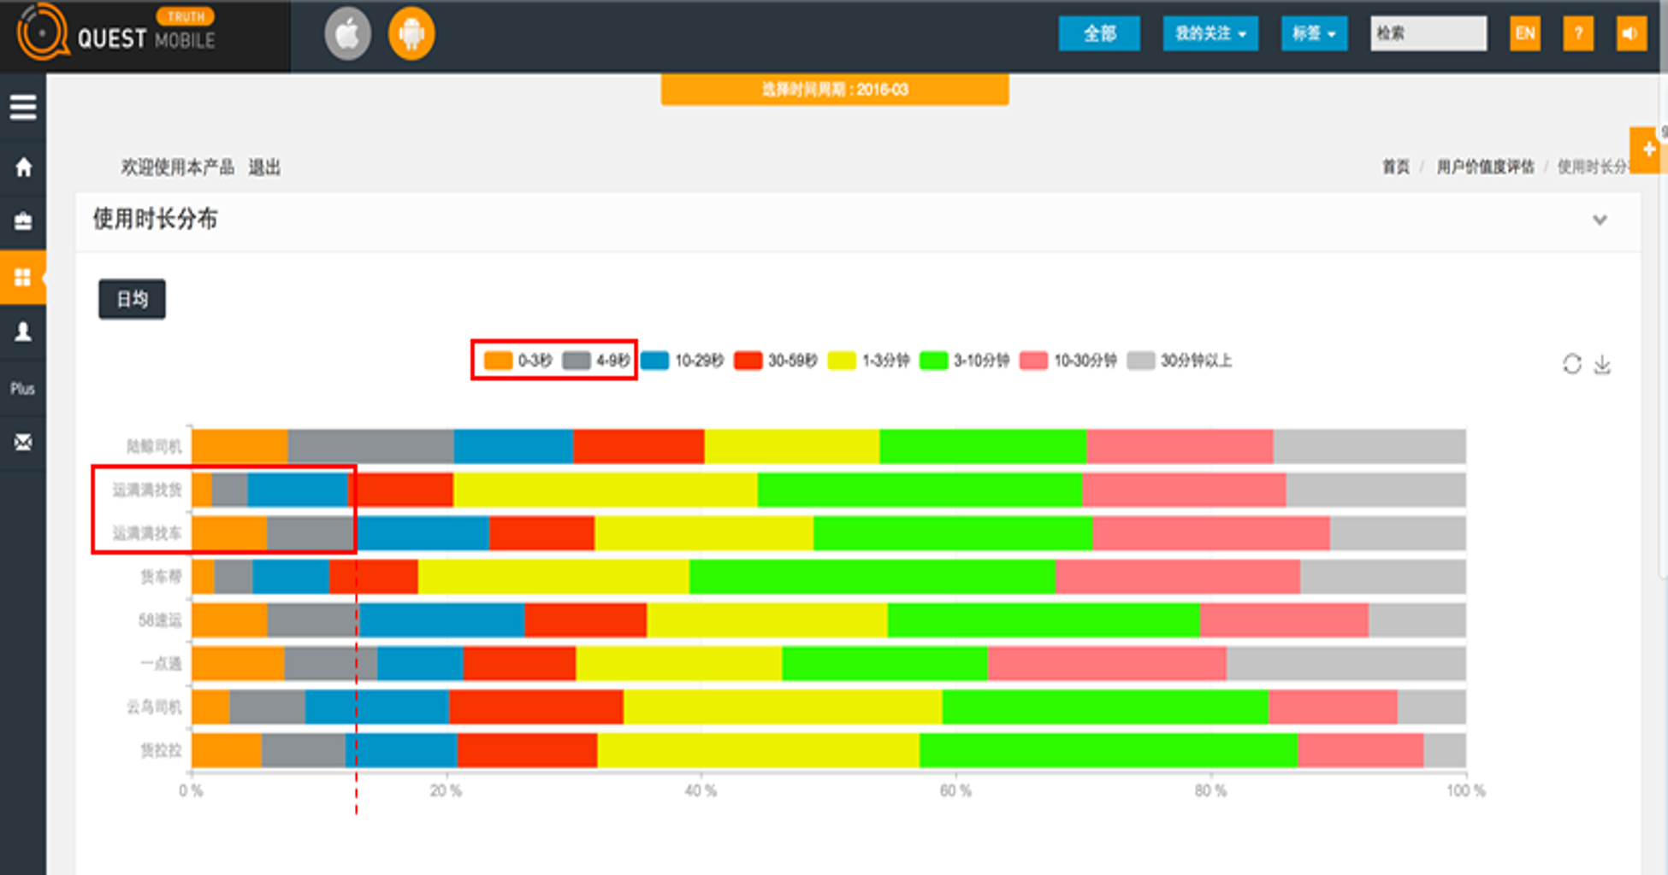Collapse the 使用时长分布 panel chevron

point(1599,220)
